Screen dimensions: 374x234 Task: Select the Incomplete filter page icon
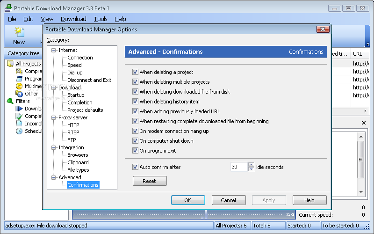coord(19,124)
